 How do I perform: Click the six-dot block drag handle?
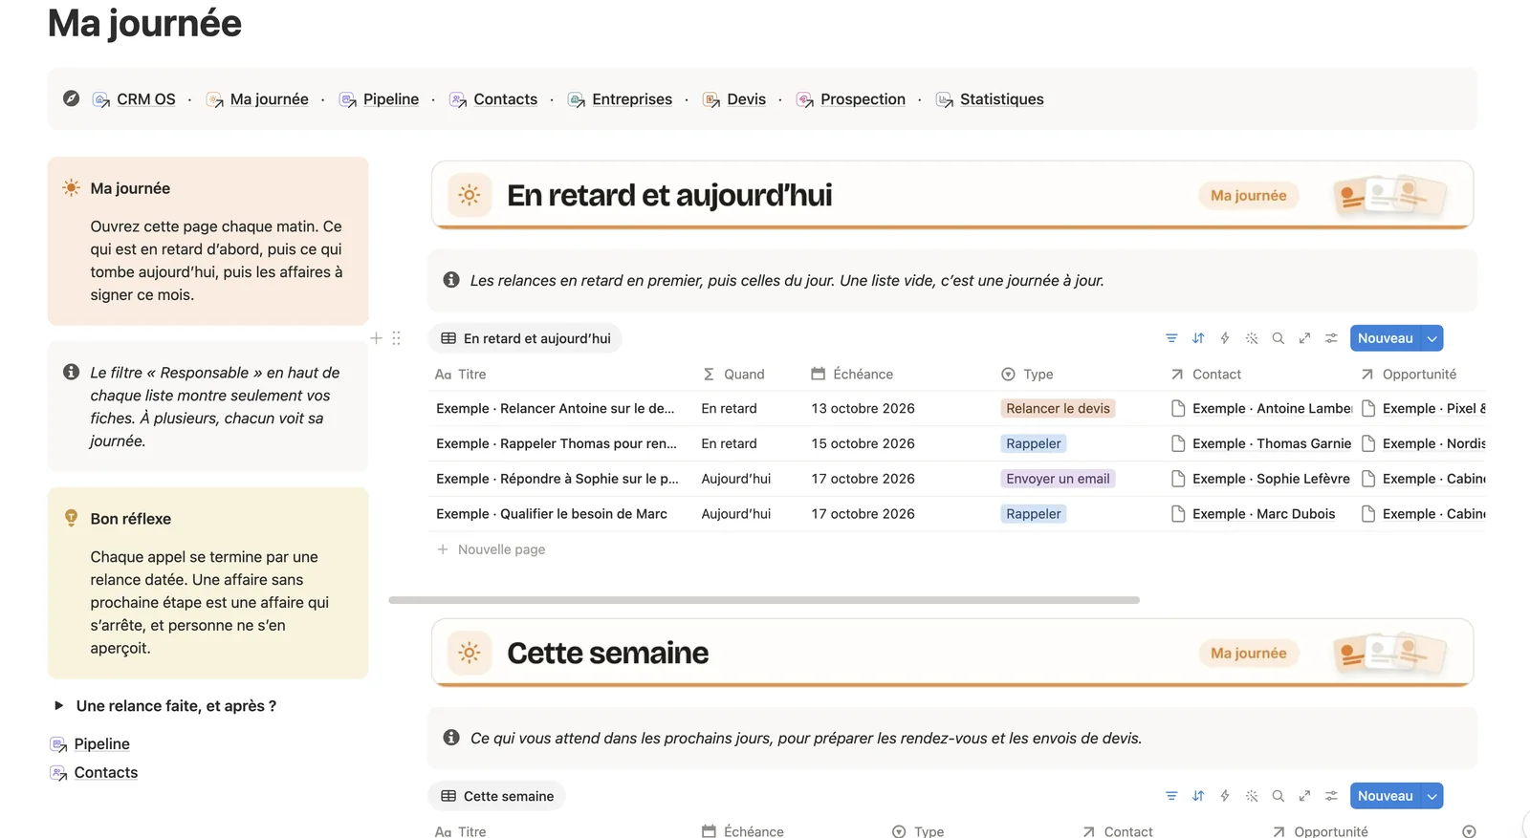coord(396,338)
